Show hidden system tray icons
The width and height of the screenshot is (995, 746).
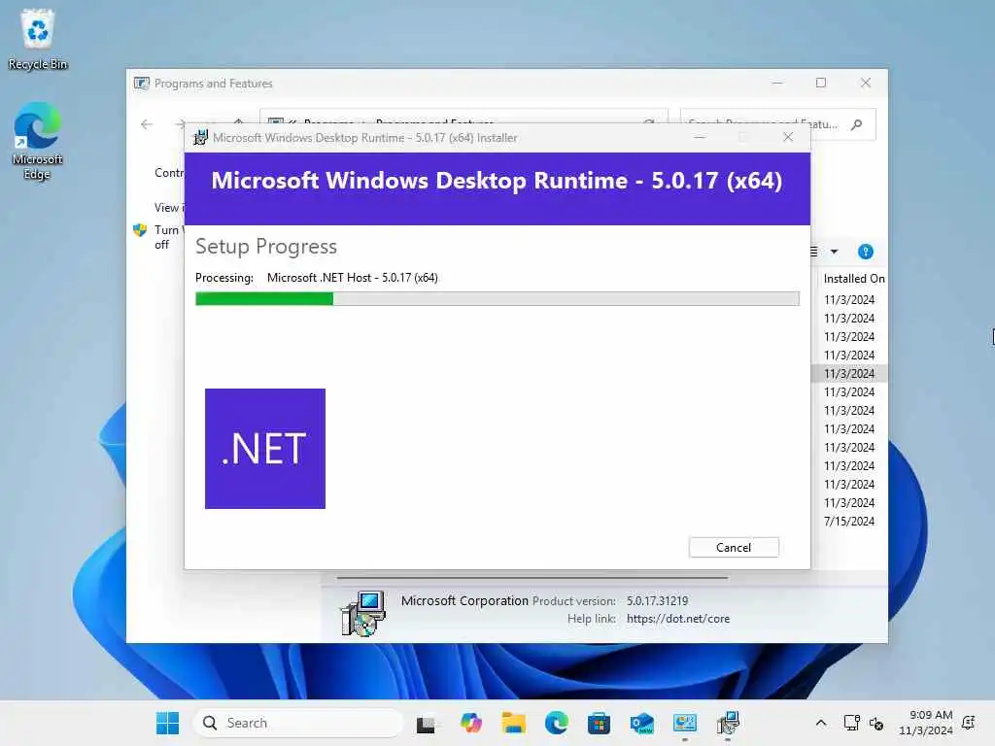pos(820,723)
